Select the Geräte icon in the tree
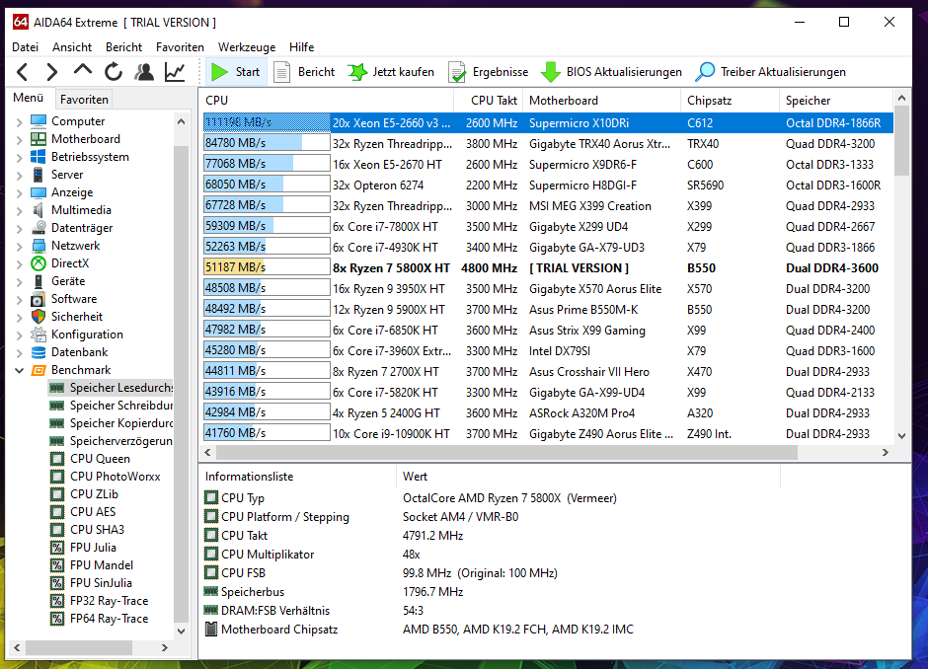Image resolution: width=928 pixels, height=669 pixels. (x=39, y=281)
